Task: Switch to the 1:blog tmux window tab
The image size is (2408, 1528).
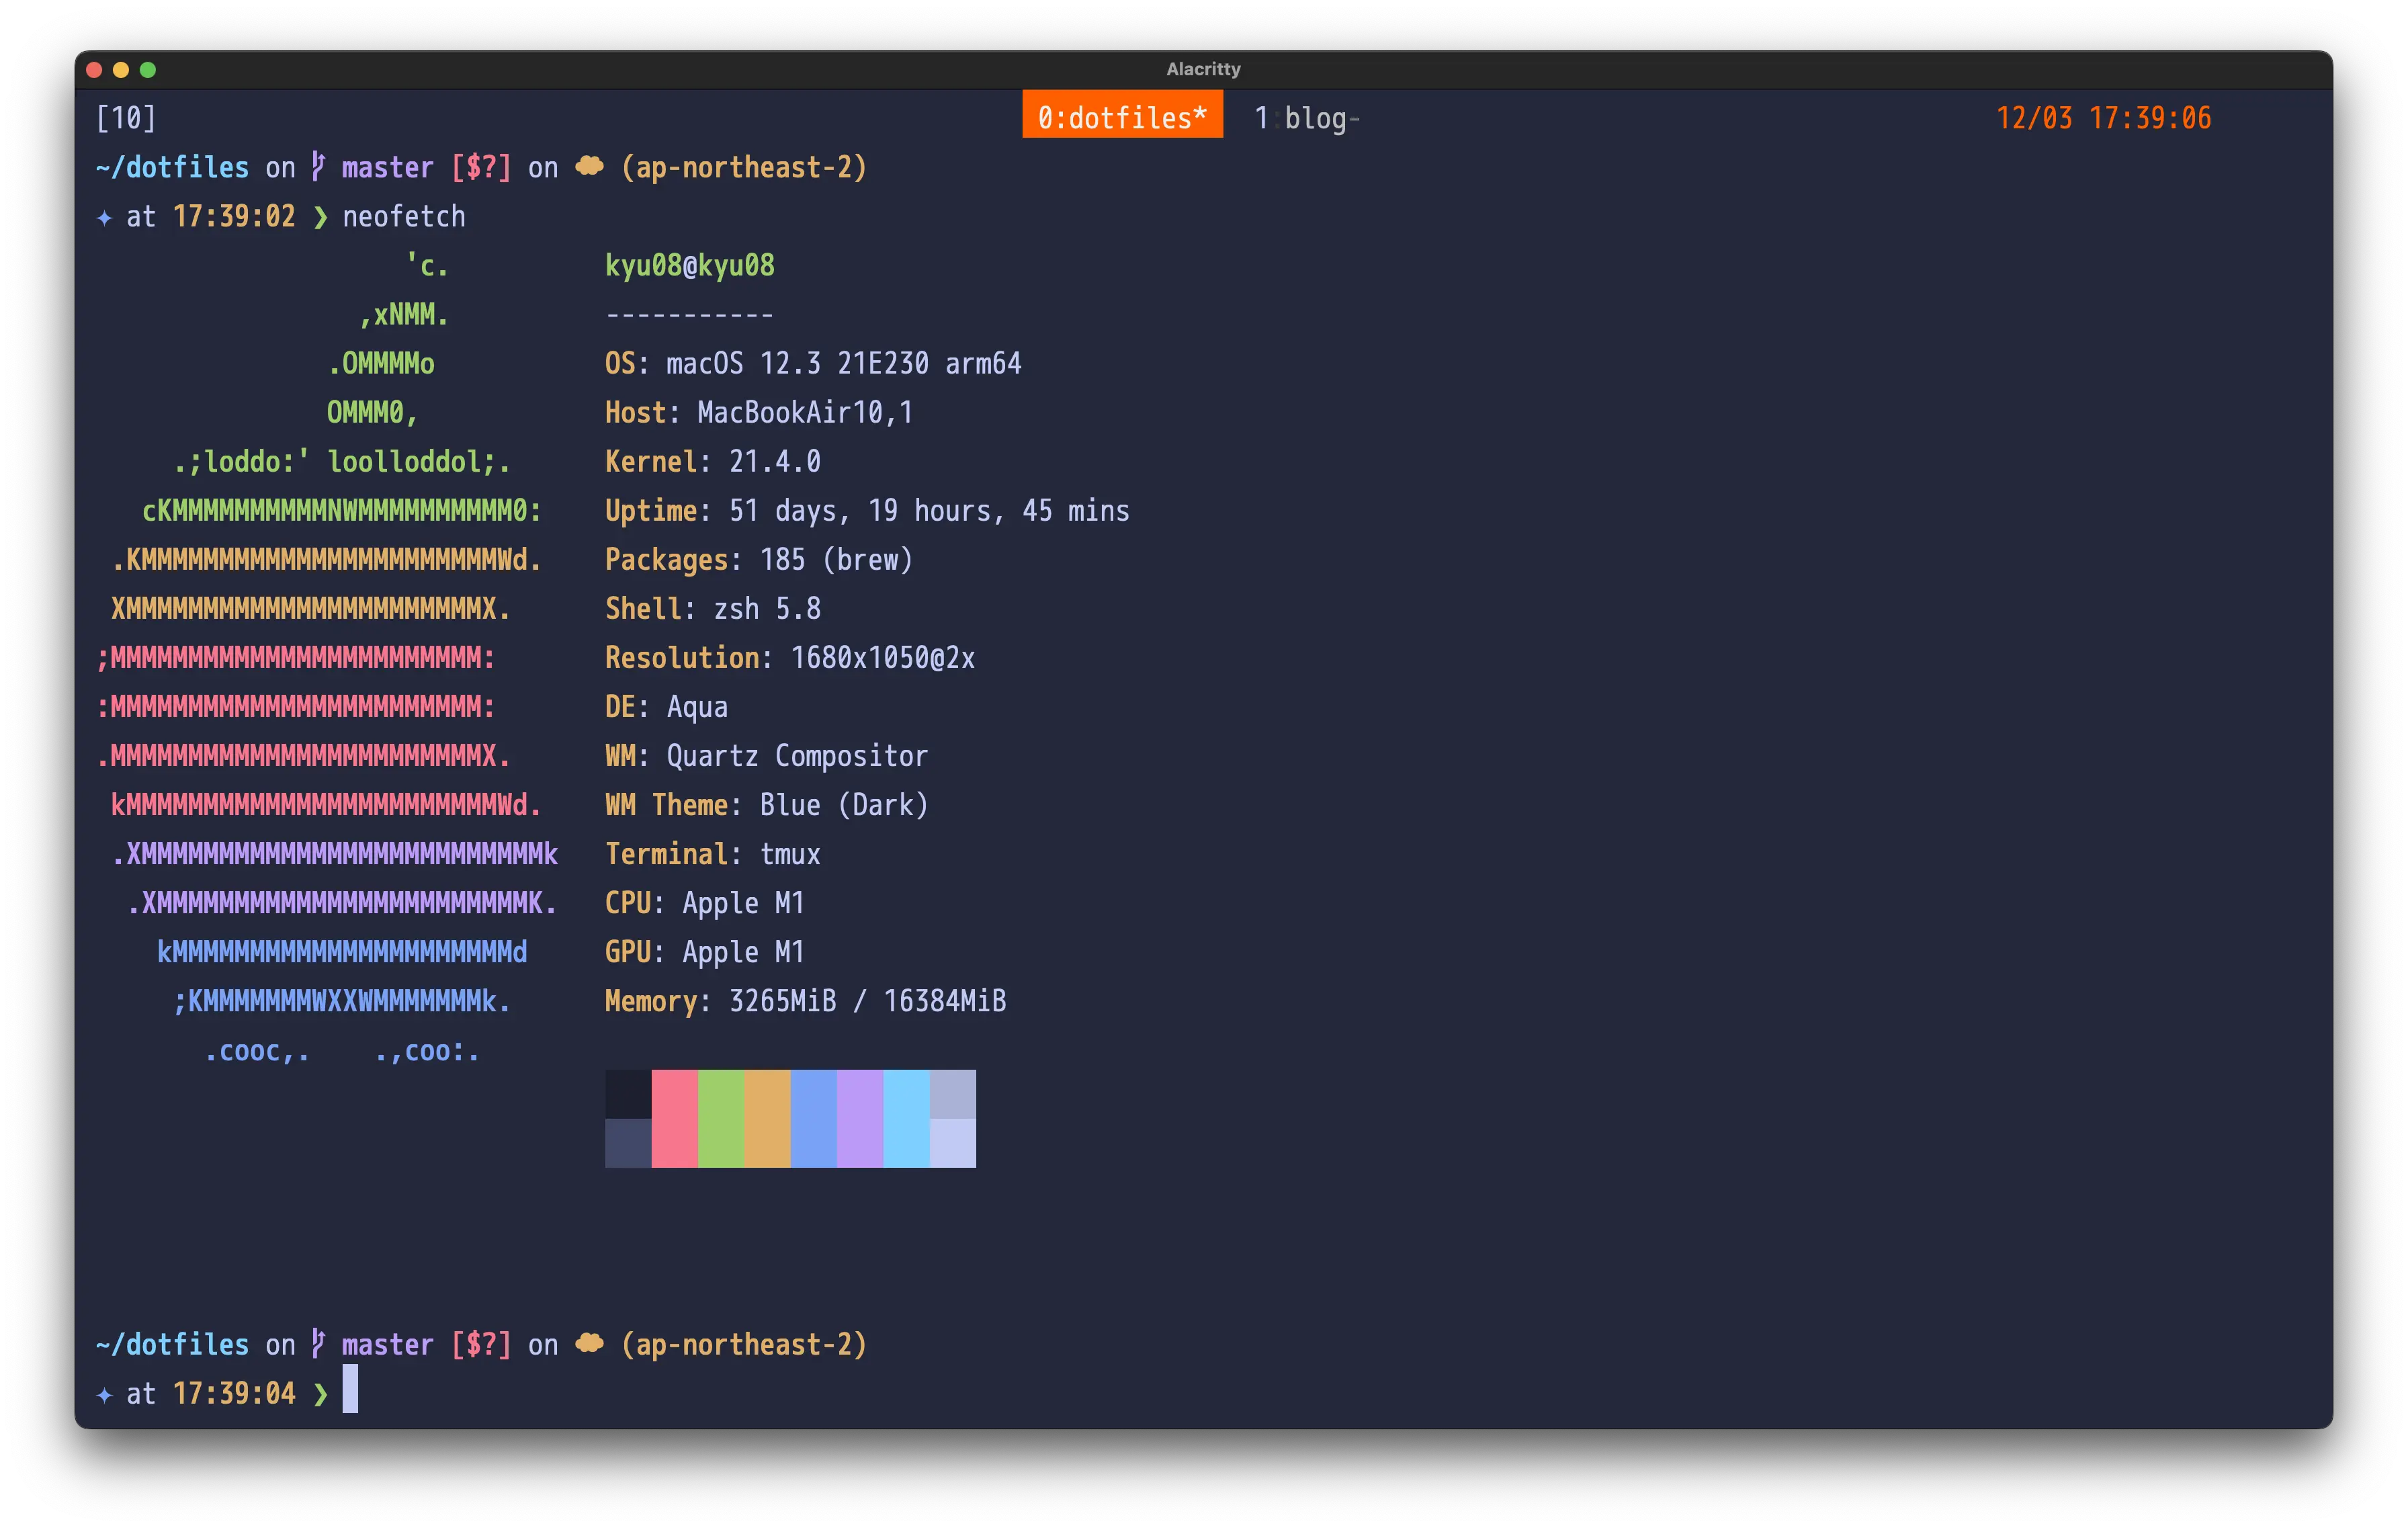Action: pyautogui.click(x=1305, y=118)
